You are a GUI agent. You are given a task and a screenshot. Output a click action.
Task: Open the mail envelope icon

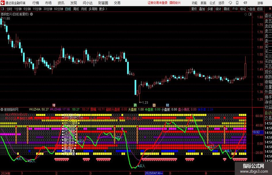(245, 3)
